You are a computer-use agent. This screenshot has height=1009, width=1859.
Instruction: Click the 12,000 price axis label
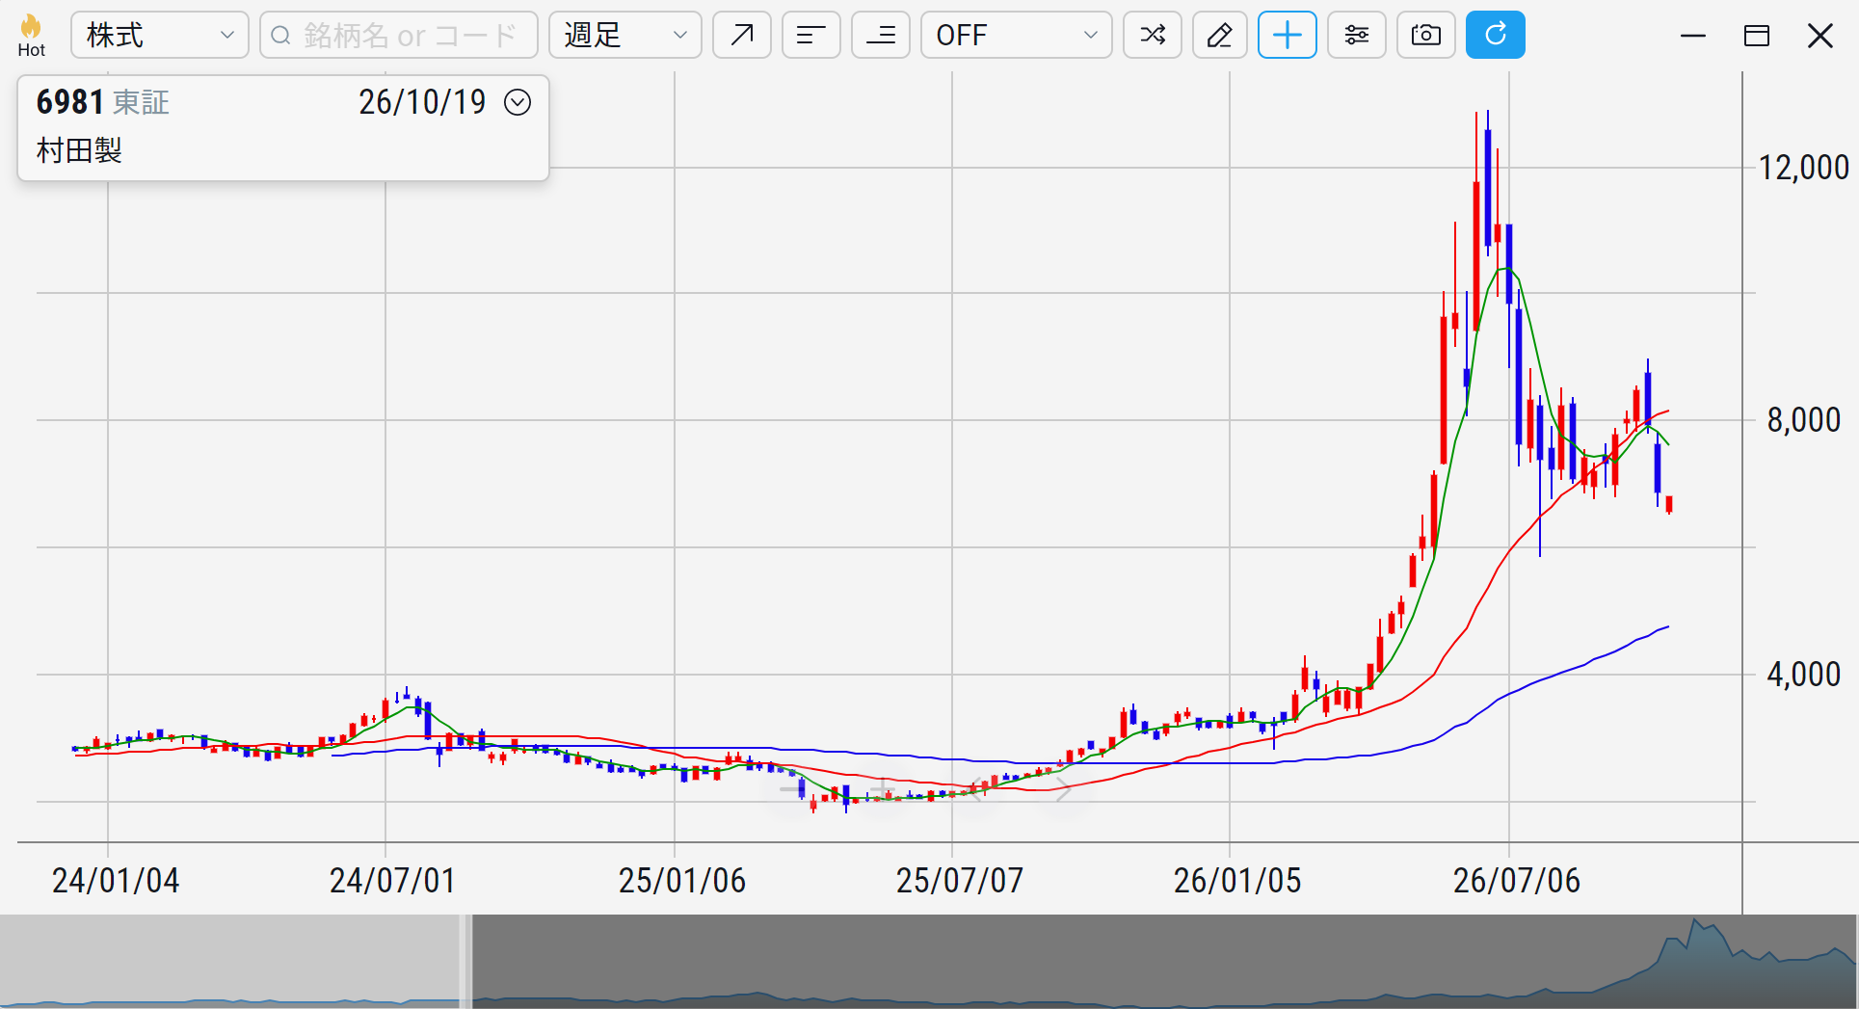tap(1803, 168)
